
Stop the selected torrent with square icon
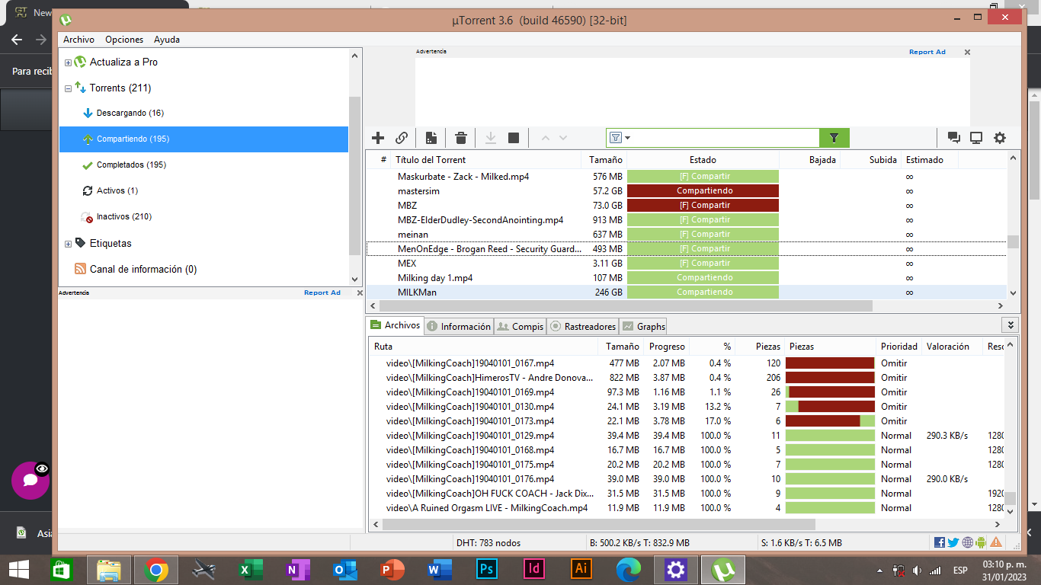(514, 138)
